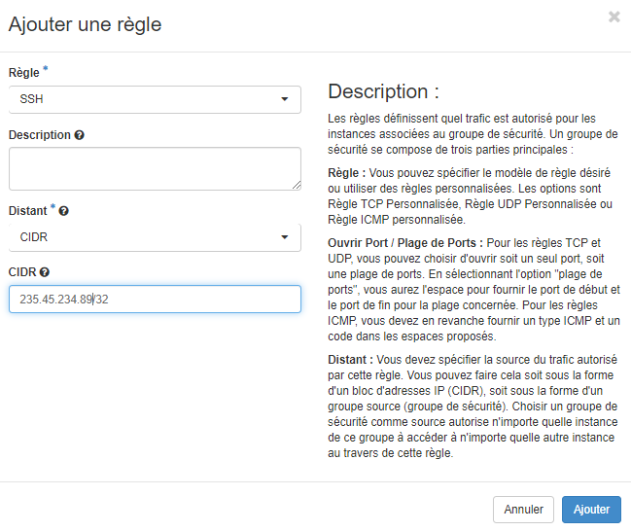Click into the CIDR address input field
The image size is (631, 531).
click(x=155, y=300)
